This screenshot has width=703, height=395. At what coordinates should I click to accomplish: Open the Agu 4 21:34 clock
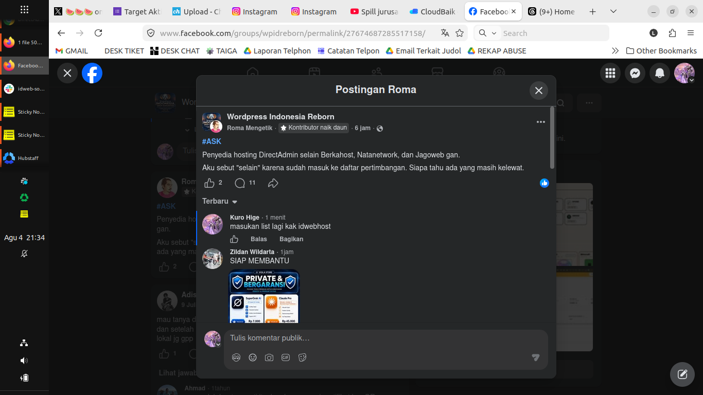pos(24,238)
